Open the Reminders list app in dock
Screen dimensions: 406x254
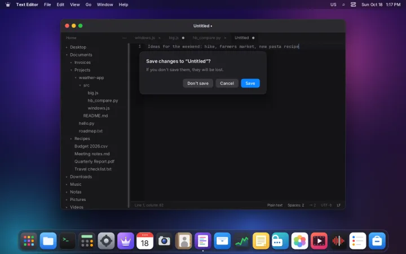(x=358, y=241)
